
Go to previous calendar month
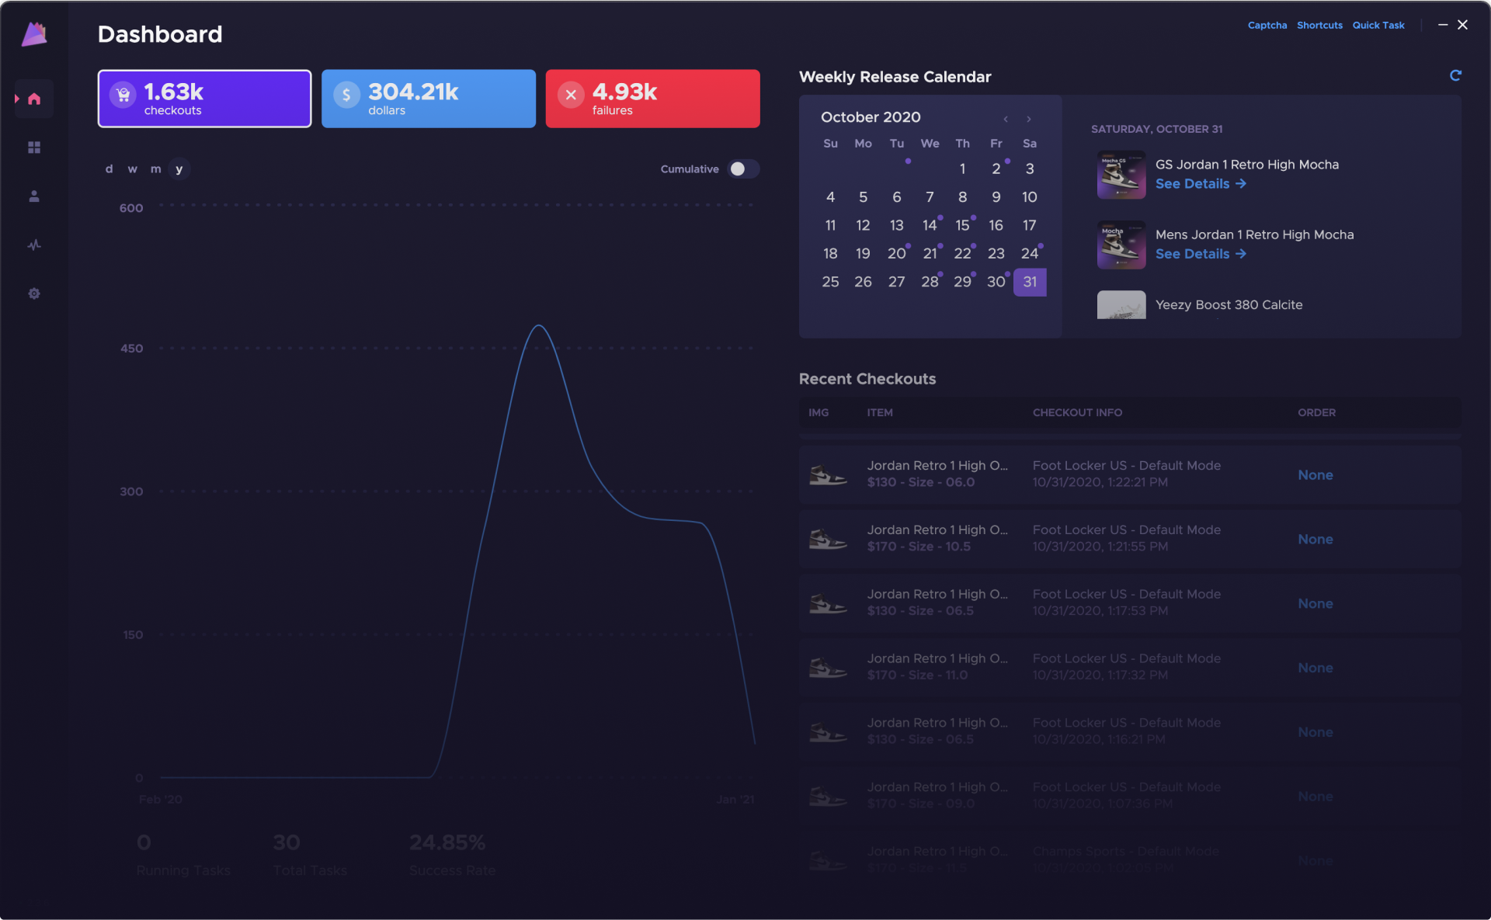[1006, 119]
